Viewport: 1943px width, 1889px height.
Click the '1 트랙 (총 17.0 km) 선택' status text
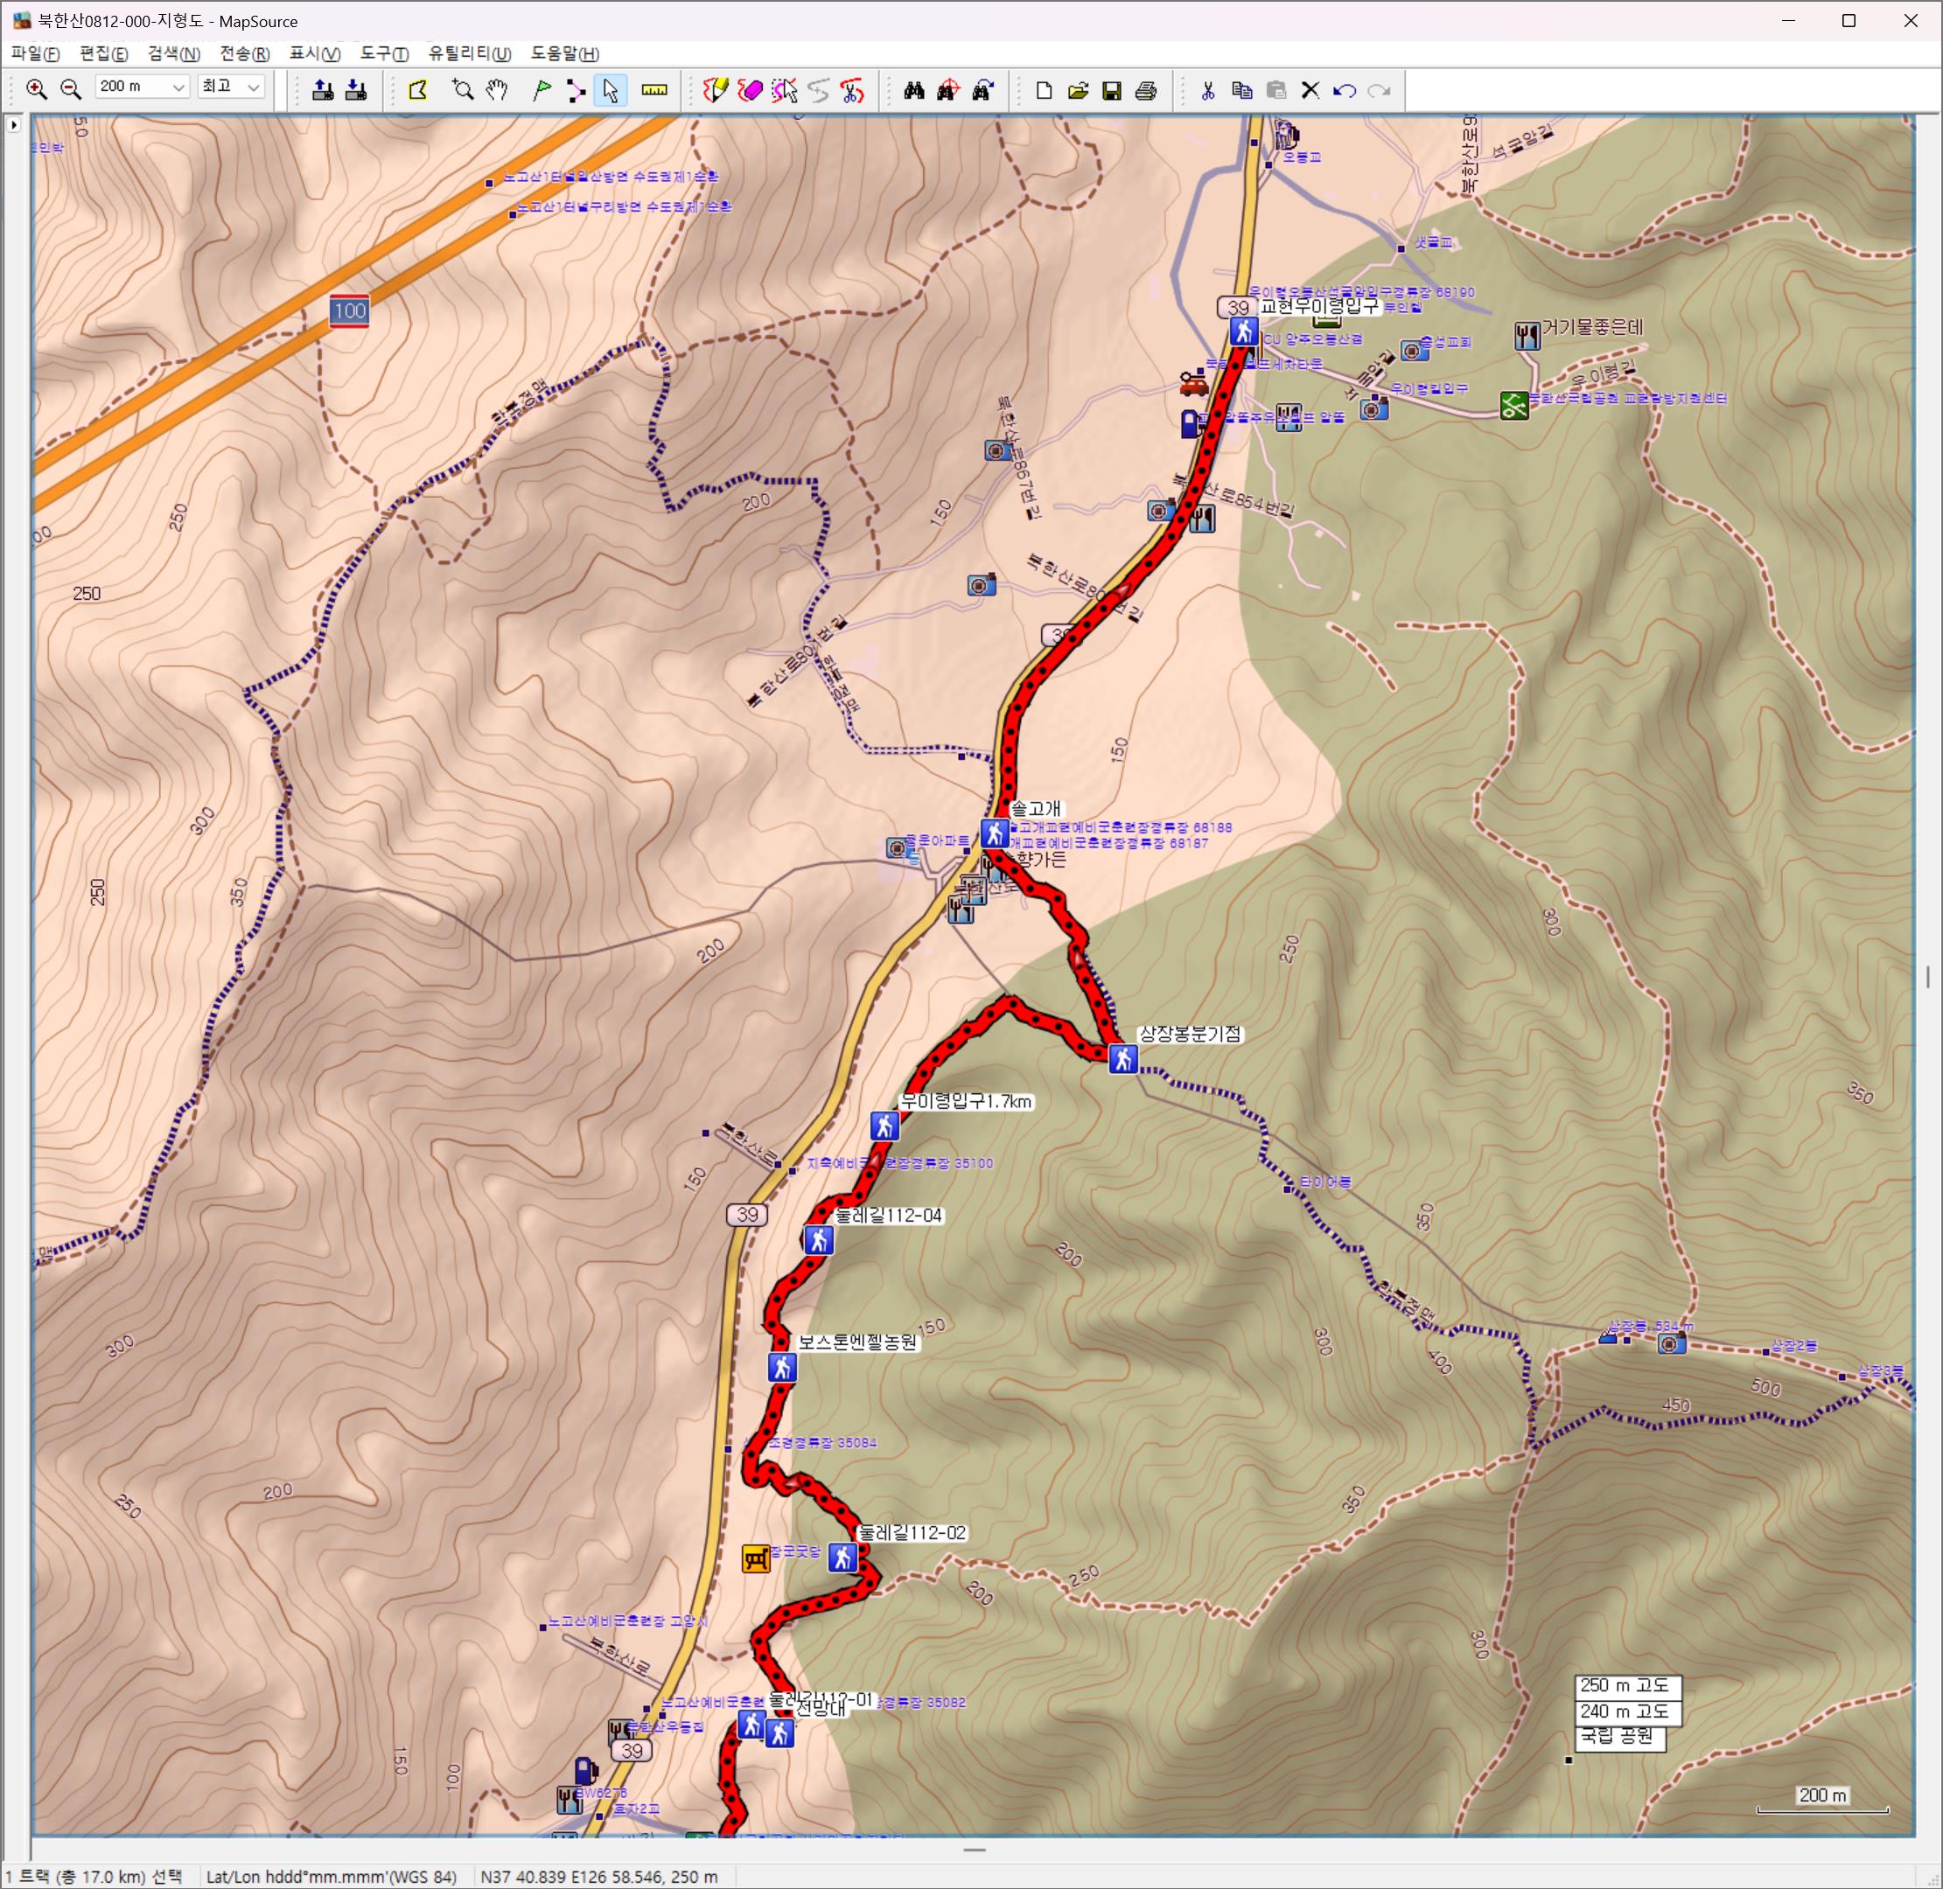point(94,1877)
